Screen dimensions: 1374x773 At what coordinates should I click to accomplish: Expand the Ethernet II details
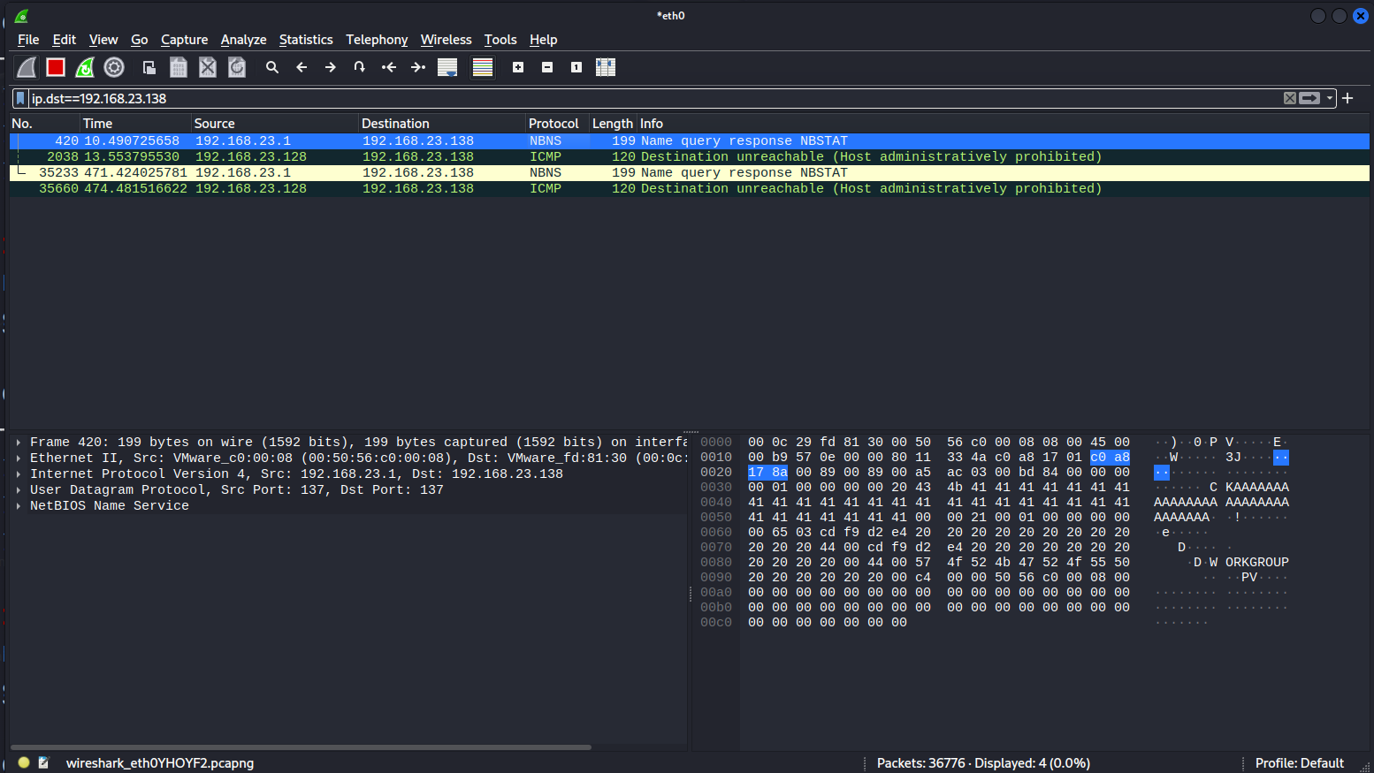click(x=18, y=458)
